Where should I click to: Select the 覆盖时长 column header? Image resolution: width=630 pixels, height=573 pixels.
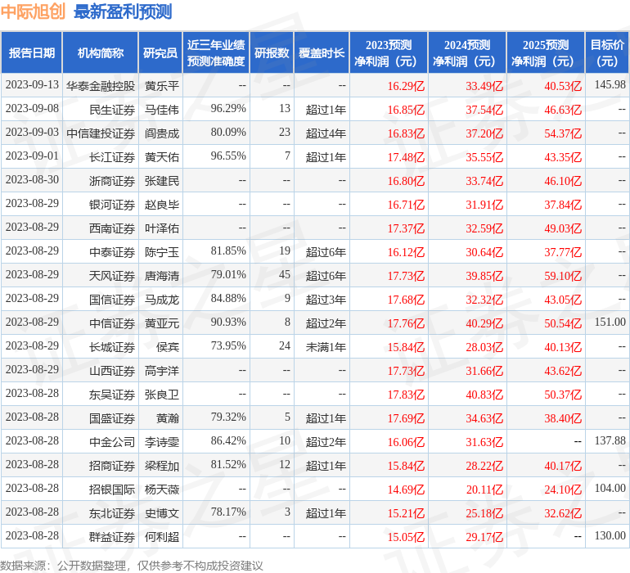[322, 52]
